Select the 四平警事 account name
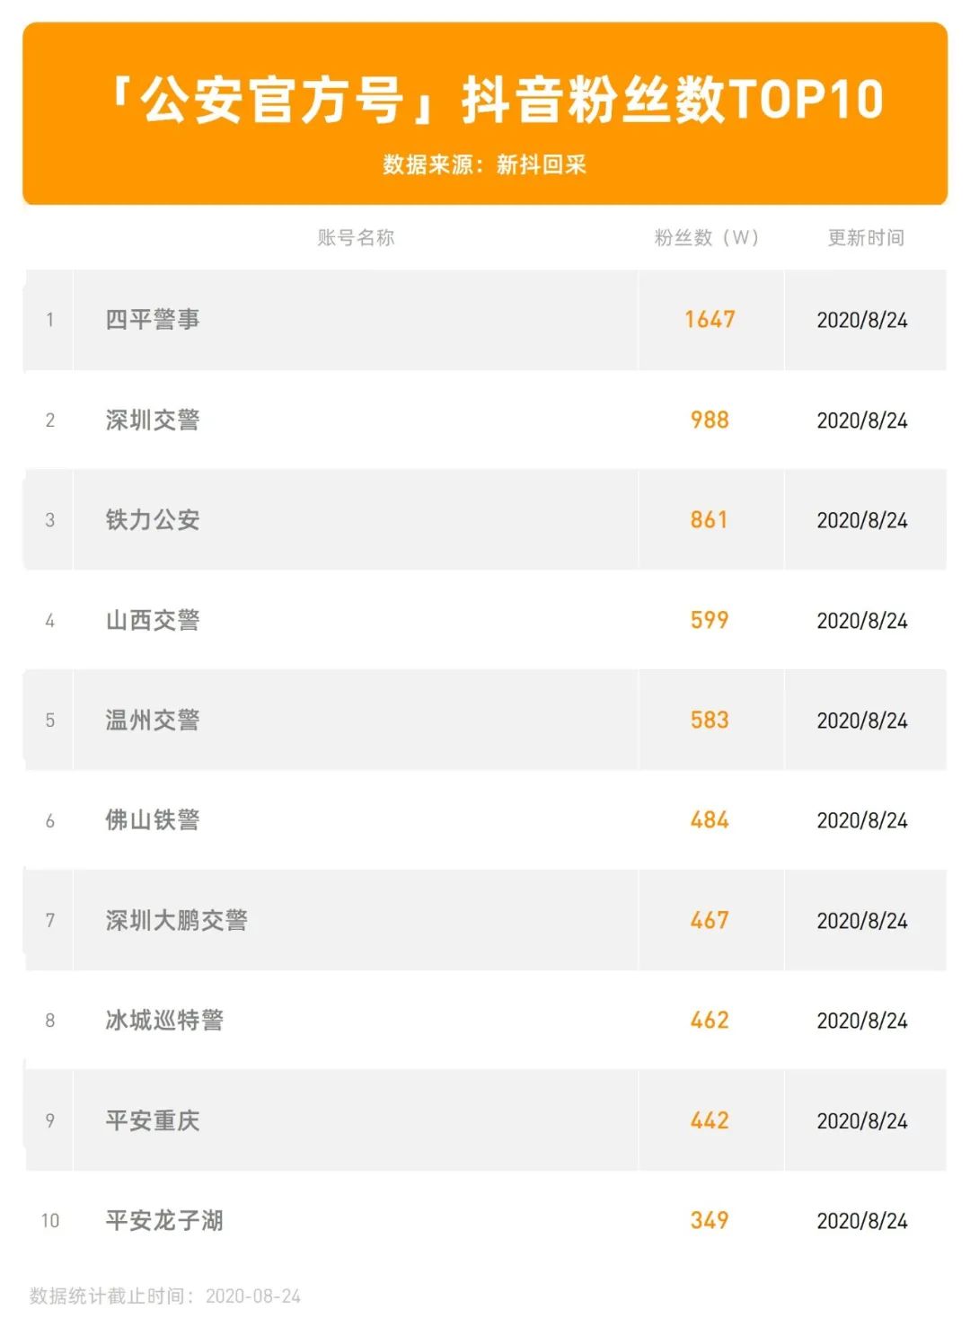Screen dimensions: 970x1318 tap(153, 320)
